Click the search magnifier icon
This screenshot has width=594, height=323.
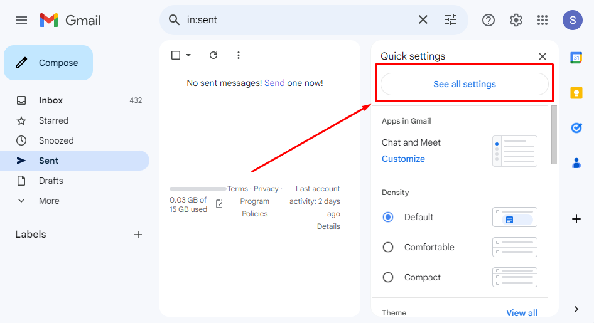tap(174, 19)
